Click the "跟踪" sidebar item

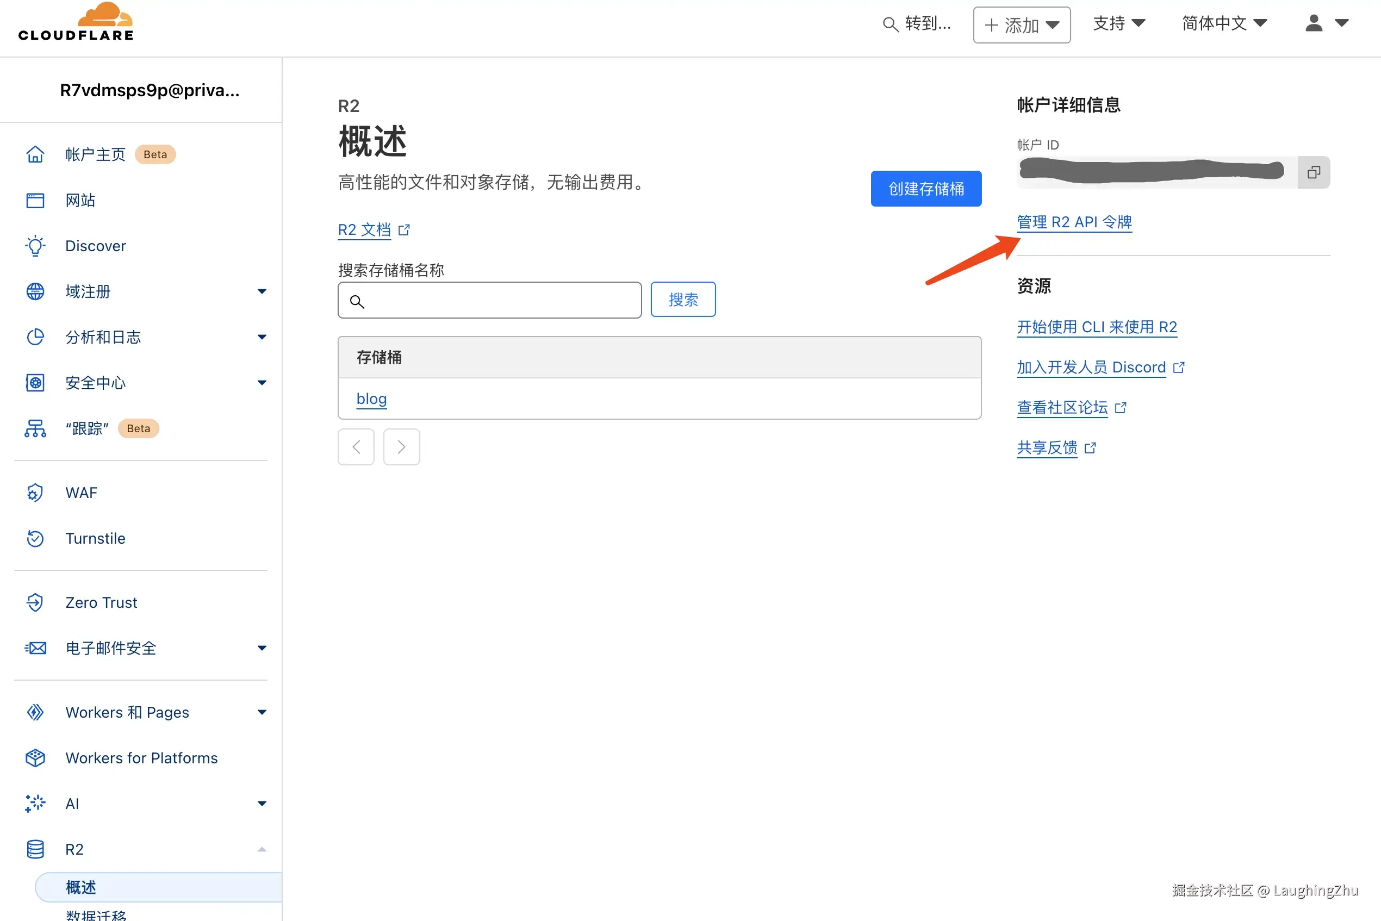click(87, 428)
